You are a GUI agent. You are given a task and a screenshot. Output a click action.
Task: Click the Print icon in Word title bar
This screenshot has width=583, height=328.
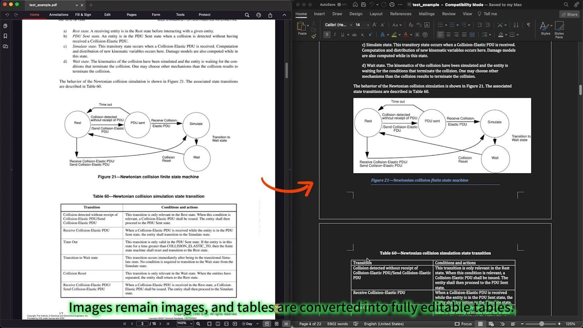tap(392, 4)
